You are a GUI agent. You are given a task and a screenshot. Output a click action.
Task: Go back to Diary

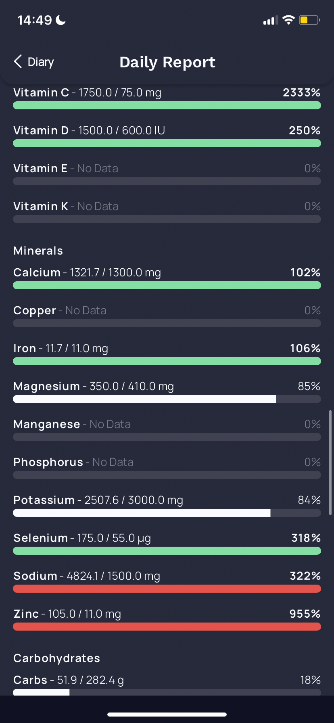pos(34,62)
